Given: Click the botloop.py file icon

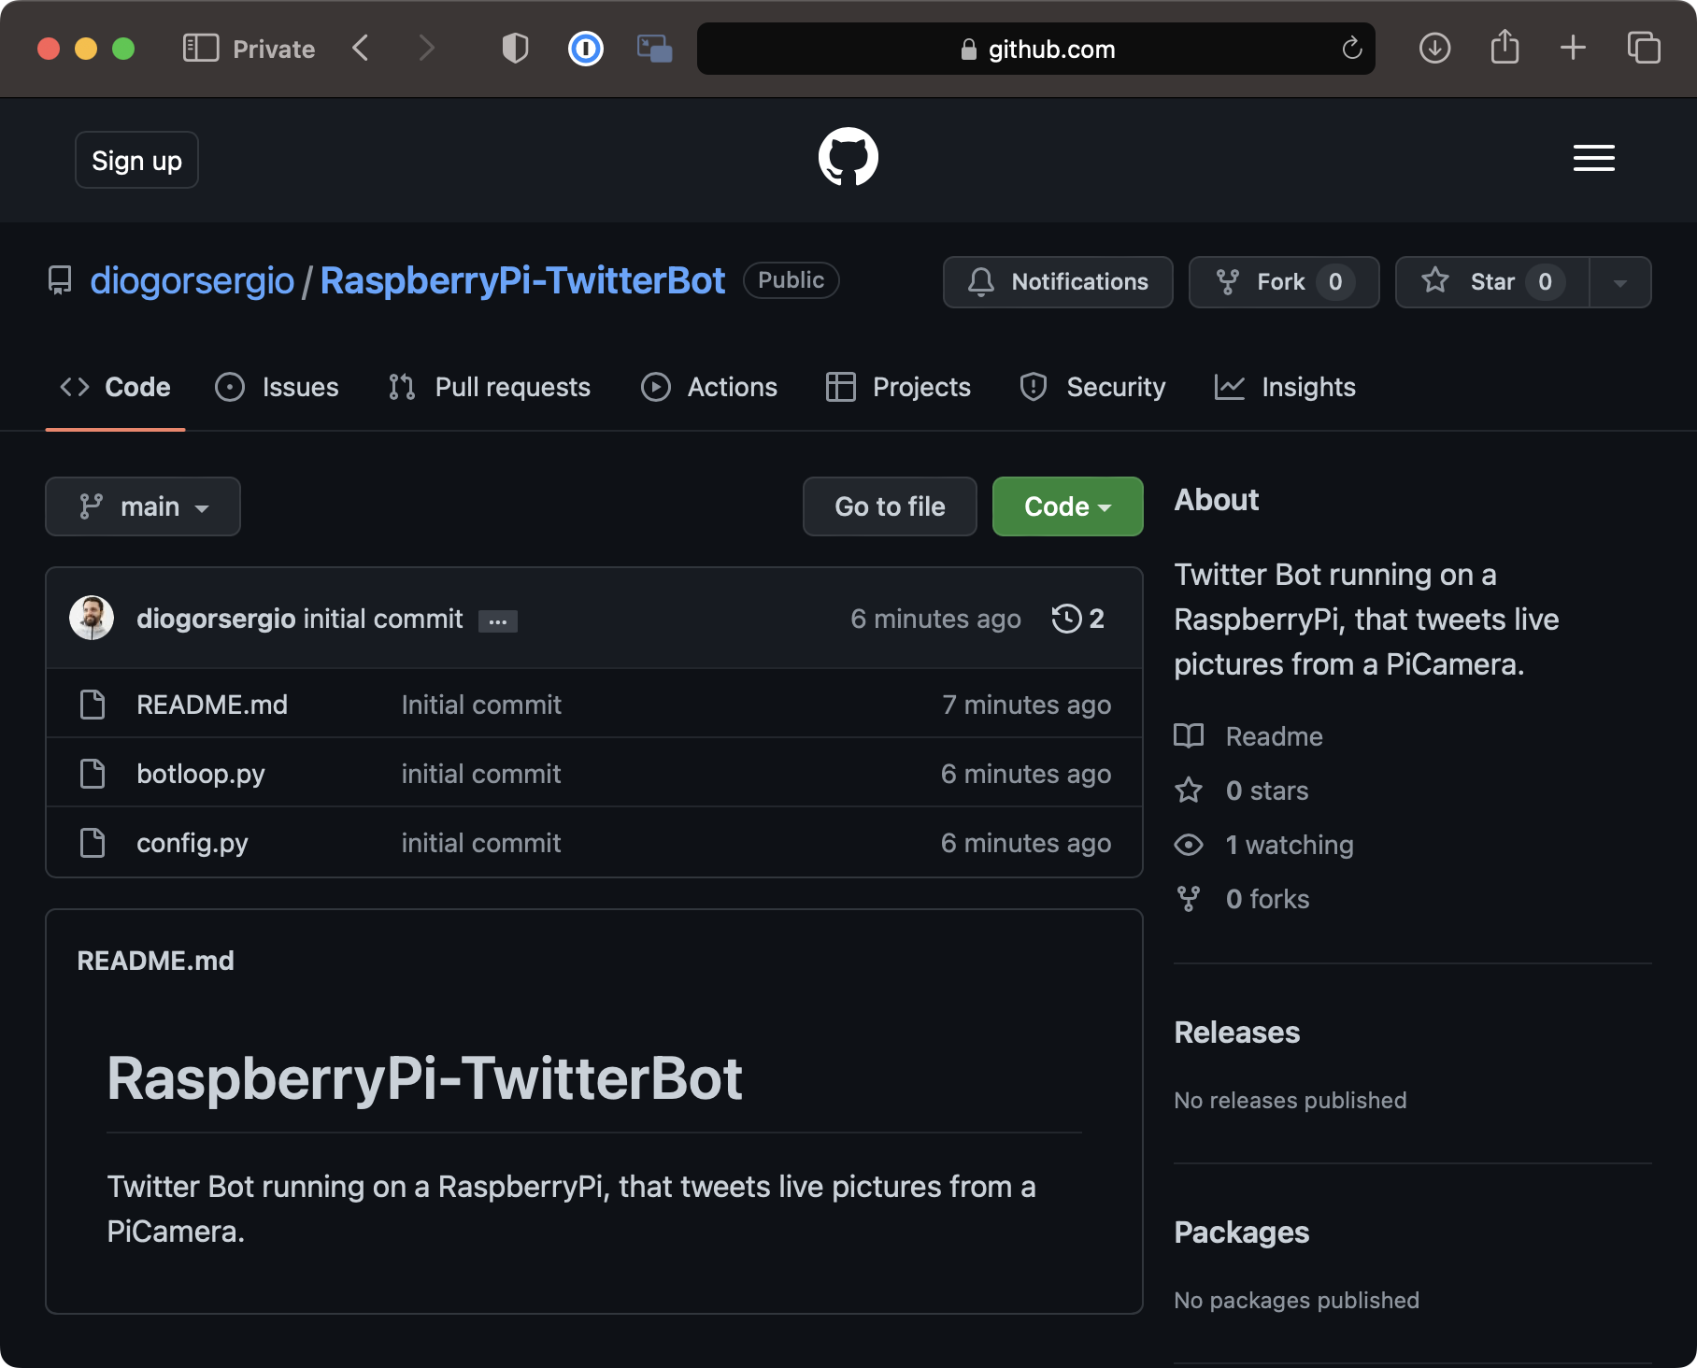Looking at the screenshot, I should click(x=93, y=774).
